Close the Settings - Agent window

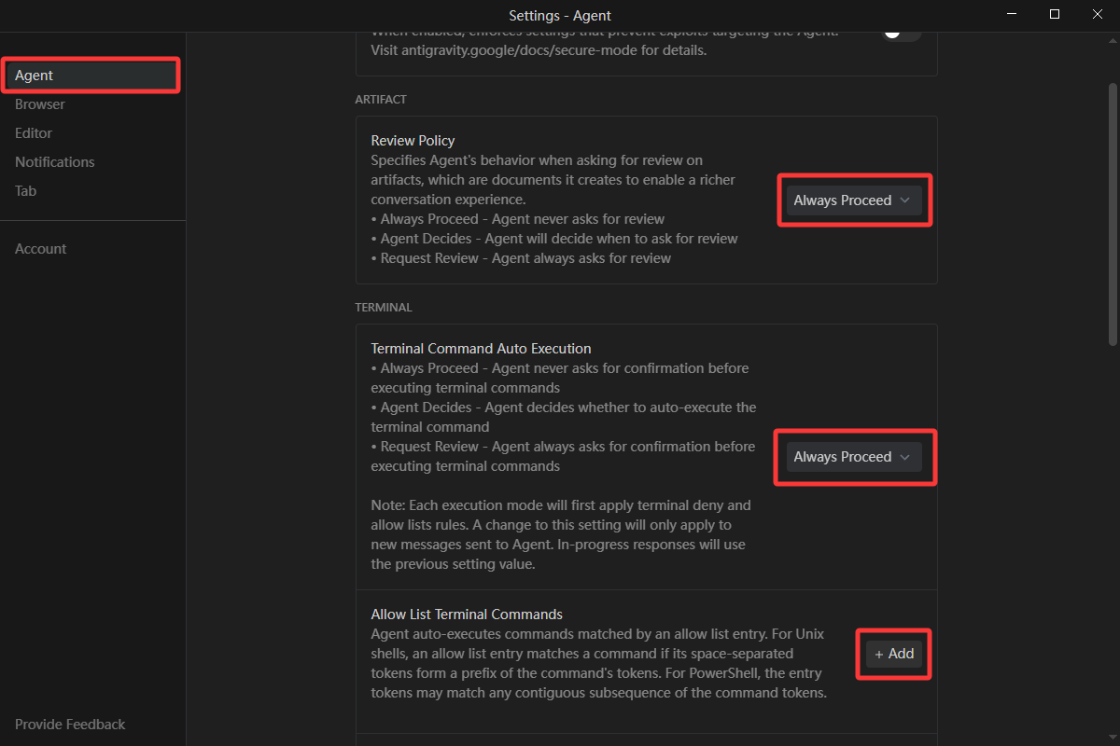point(1098,14)
